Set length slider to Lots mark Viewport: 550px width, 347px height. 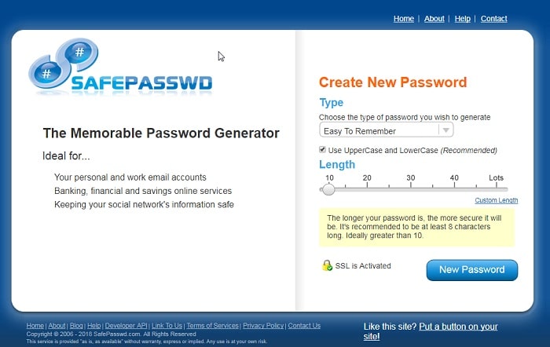[x=497, y=189]
